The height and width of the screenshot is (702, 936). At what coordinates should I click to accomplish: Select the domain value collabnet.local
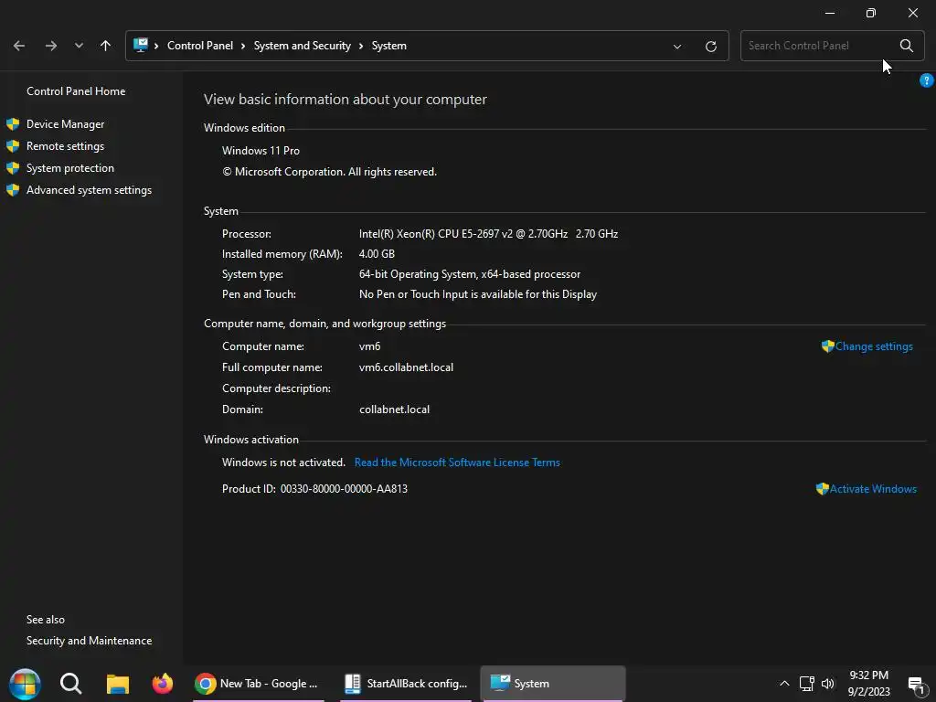(394, 409)
